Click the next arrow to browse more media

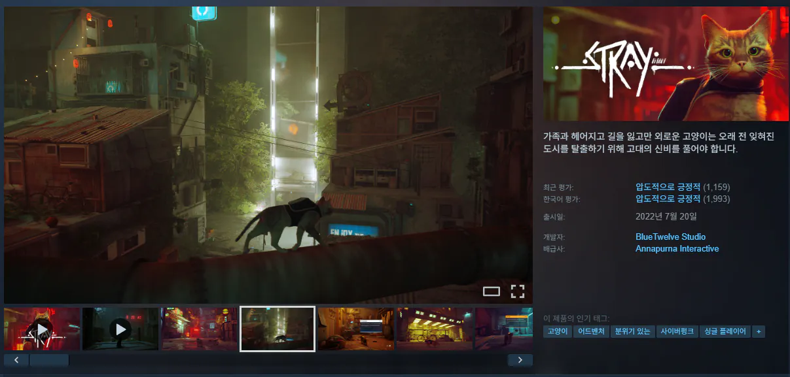(x=520, y=359)
